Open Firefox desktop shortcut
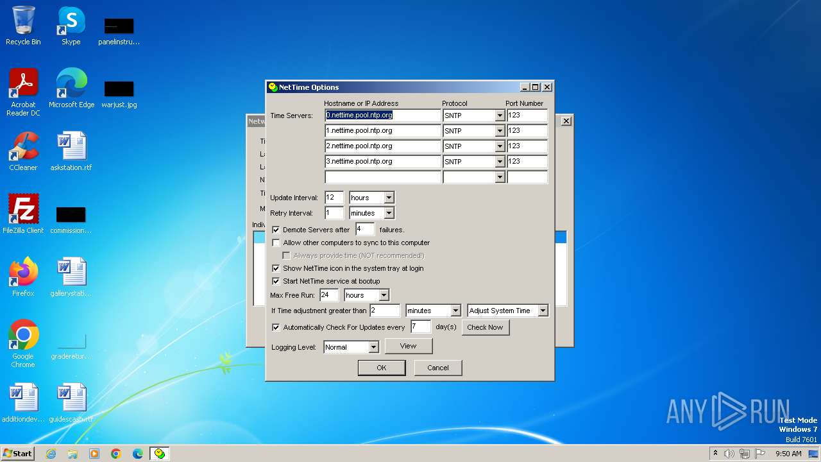The height and width of the screenshot is (462, 821). [23, 277]
